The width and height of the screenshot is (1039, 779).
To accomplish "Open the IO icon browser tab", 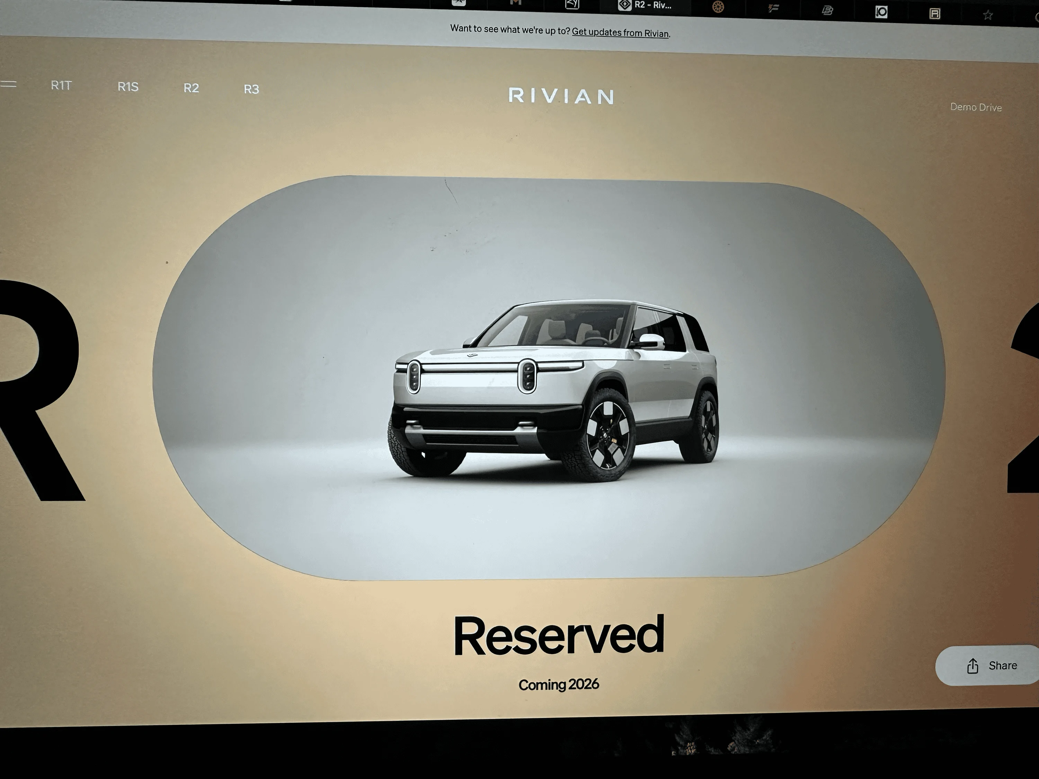I will (x=881, y=12).
